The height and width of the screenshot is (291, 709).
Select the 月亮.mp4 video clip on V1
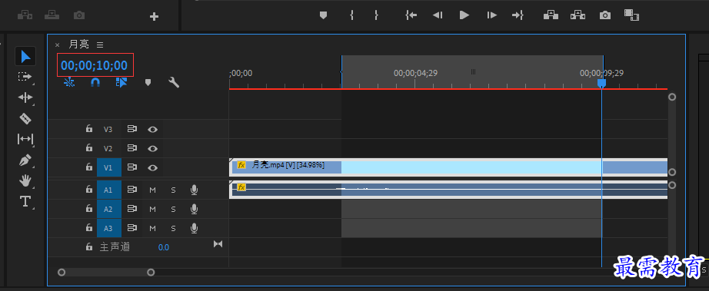[x=448, y=167]
